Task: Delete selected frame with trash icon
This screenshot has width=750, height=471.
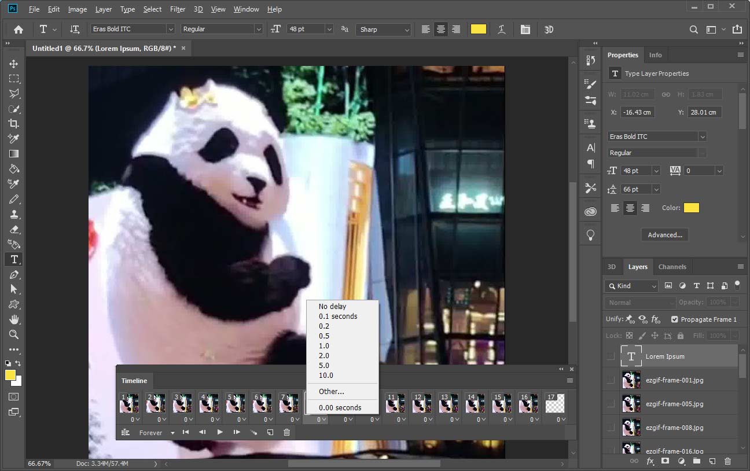Action: 286,432
